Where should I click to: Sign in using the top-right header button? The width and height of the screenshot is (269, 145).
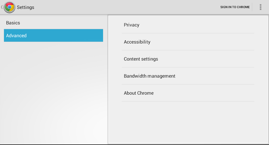pyautogui.click(x=235, y=7)
